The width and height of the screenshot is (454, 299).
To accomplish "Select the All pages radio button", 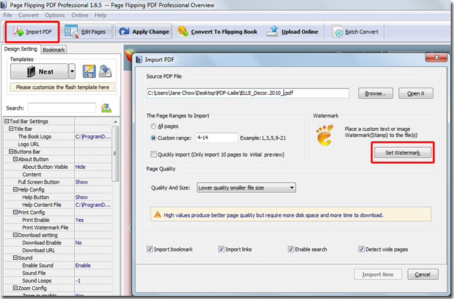I will pos(153,126).
